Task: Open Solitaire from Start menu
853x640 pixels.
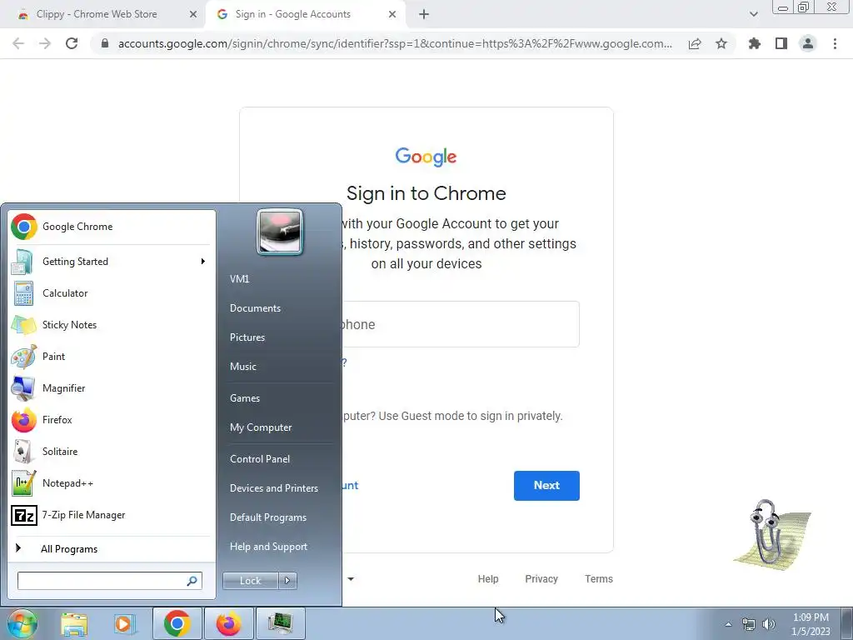Action: (112, 452)
